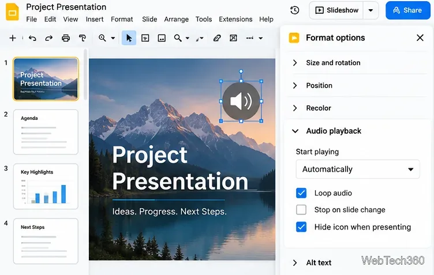
Task: Redo the last action
Action: click(x=48, y=38)
